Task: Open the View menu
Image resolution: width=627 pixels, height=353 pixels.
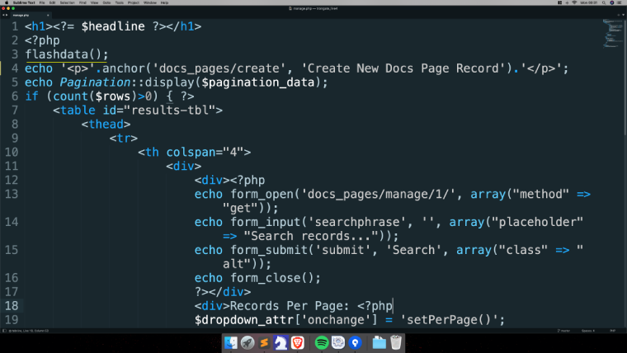Action: 94,2
